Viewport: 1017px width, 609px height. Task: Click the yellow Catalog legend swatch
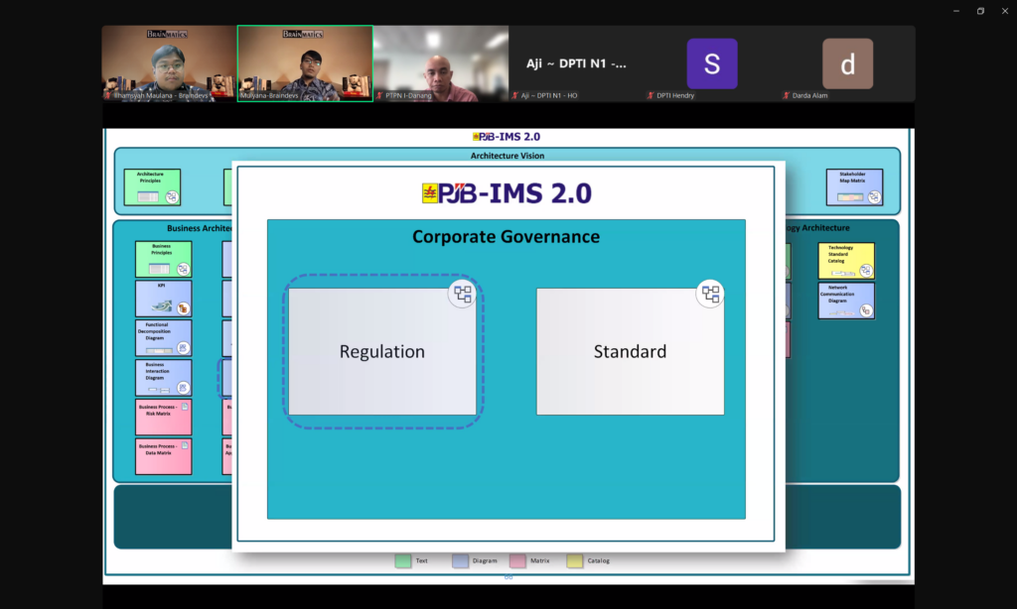coord(574,561)
